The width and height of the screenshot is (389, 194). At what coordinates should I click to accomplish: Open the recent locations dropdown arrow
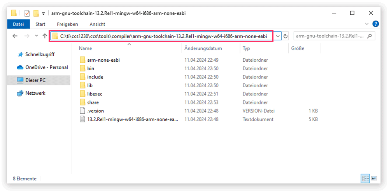(x=37, y=36)
